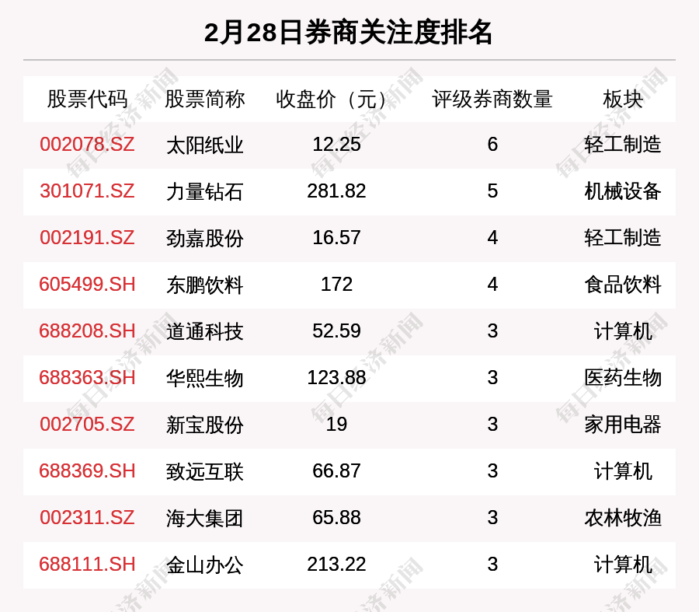Viewport: 699px width, 612px height.
Task: Open stock code 688369.SH
Action: [87, 471]
